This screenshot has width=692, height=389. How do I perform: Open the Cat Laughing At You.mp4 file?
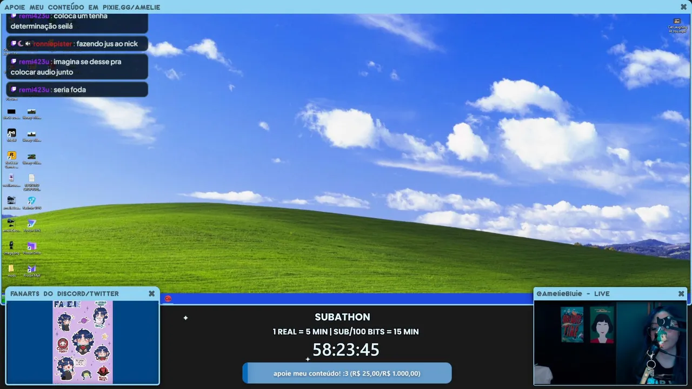pyautogui.click(x=677, y=25)
